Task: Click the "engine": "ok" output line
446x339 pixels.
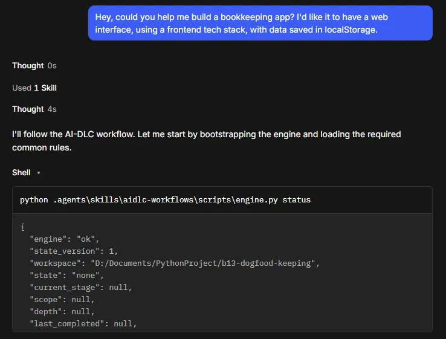Action: [x=64, y=239]
